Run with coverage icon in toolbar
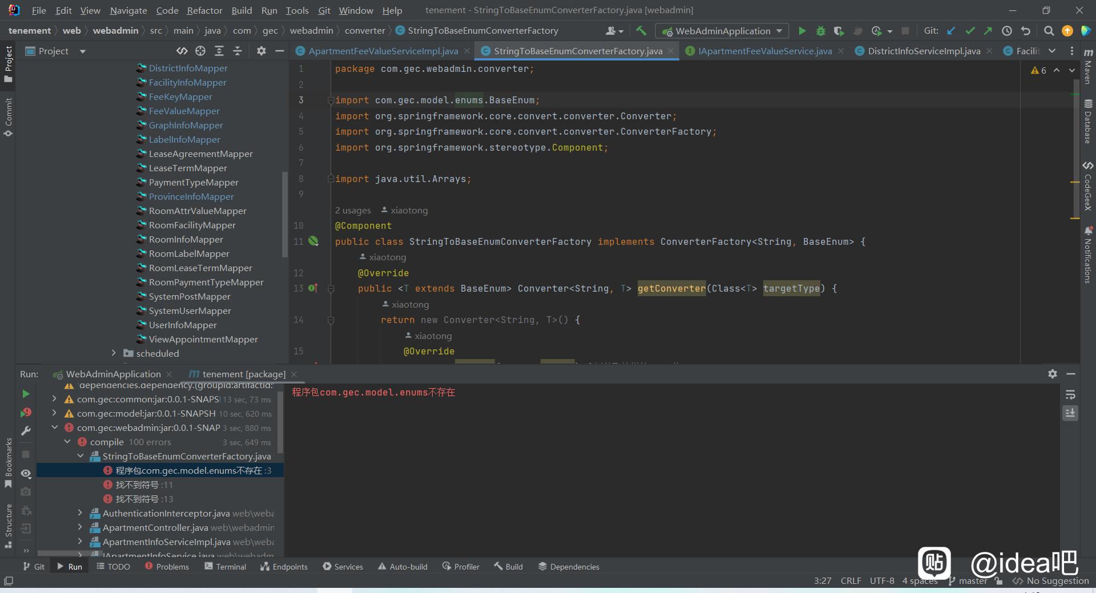Viewport: 1096px width, 593px height. coord(838,31)
